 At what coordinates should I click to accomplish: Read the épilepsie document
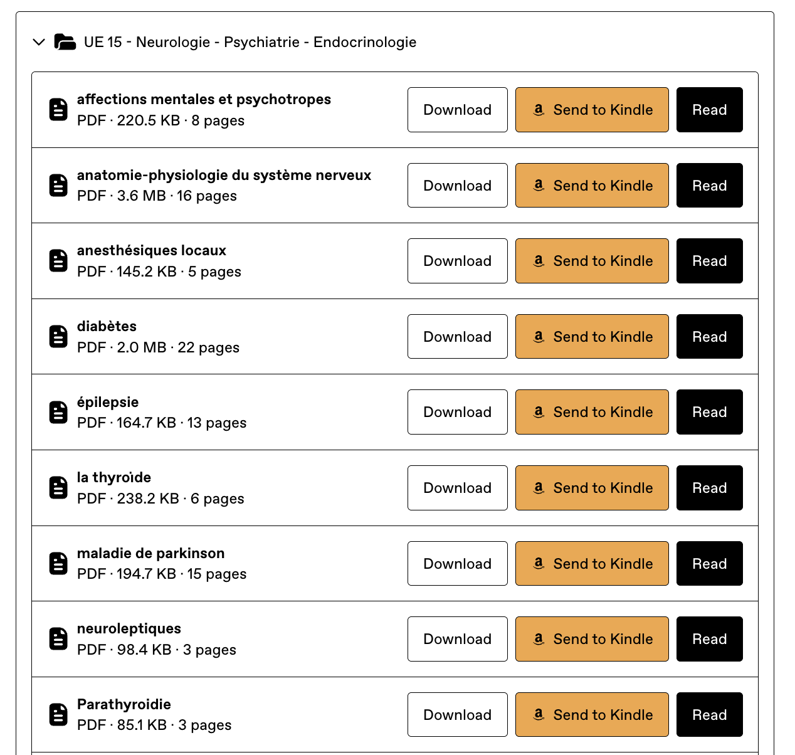[x=709, y=412]
